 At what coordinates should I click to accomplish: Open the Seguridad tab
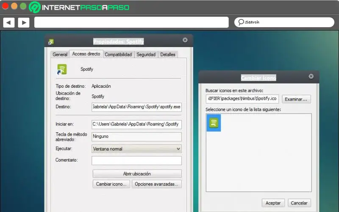146,55
